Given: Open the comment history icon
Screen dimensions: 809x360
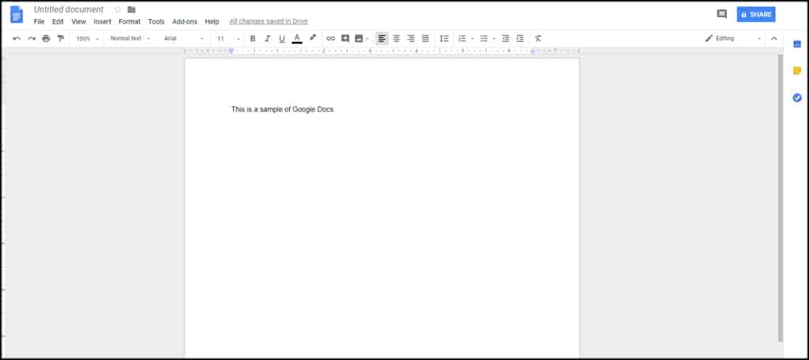Looking at the screenshot, I should [722, 14].
